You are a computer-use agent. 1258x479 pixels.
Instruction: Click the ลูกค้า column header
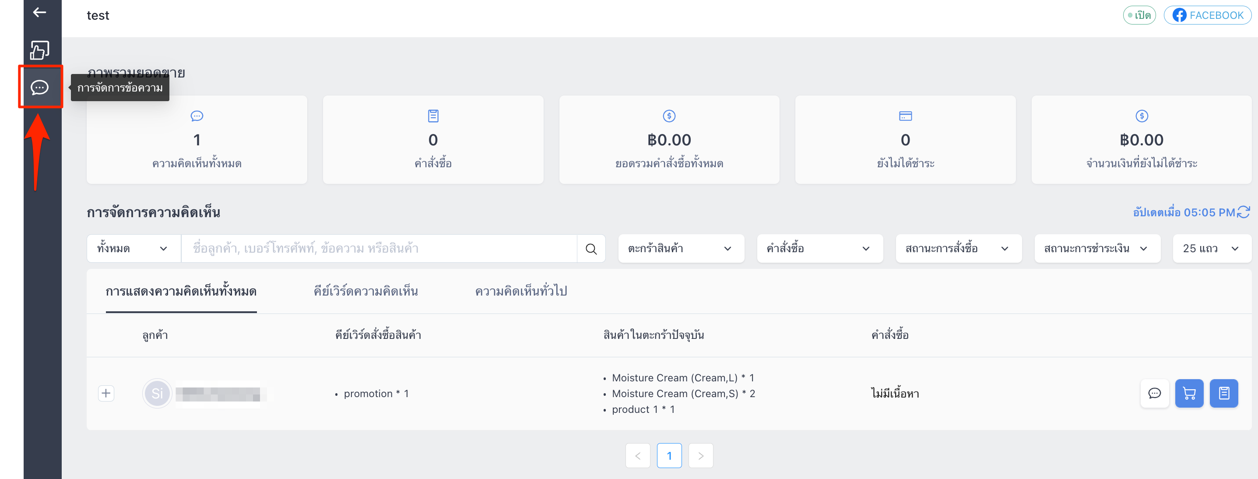click(155, 335)
